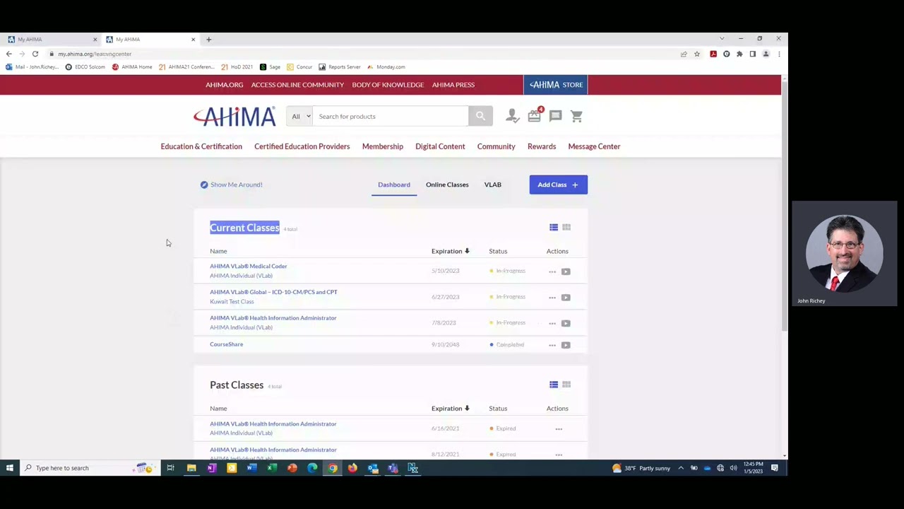Launch the AHIMA VLab Medical Coder class play icon
The width and height of the screenshot is (904, 509).
pyautogui.click(x=566, y=271)
